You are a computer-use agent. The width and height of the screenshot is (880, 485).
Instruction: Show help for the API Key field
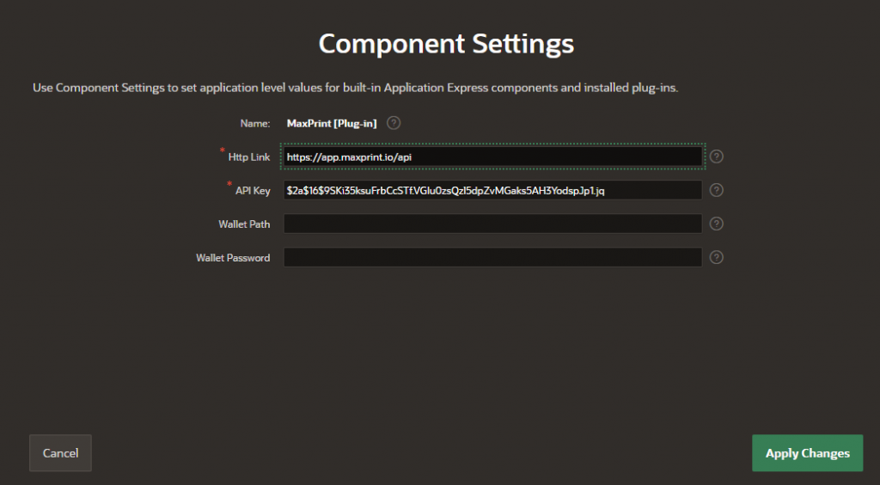[x=717, y=190]
